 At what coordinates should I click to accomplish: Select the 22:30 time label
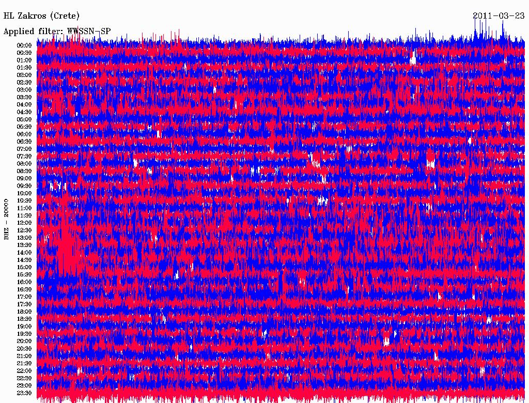(24, 378)
